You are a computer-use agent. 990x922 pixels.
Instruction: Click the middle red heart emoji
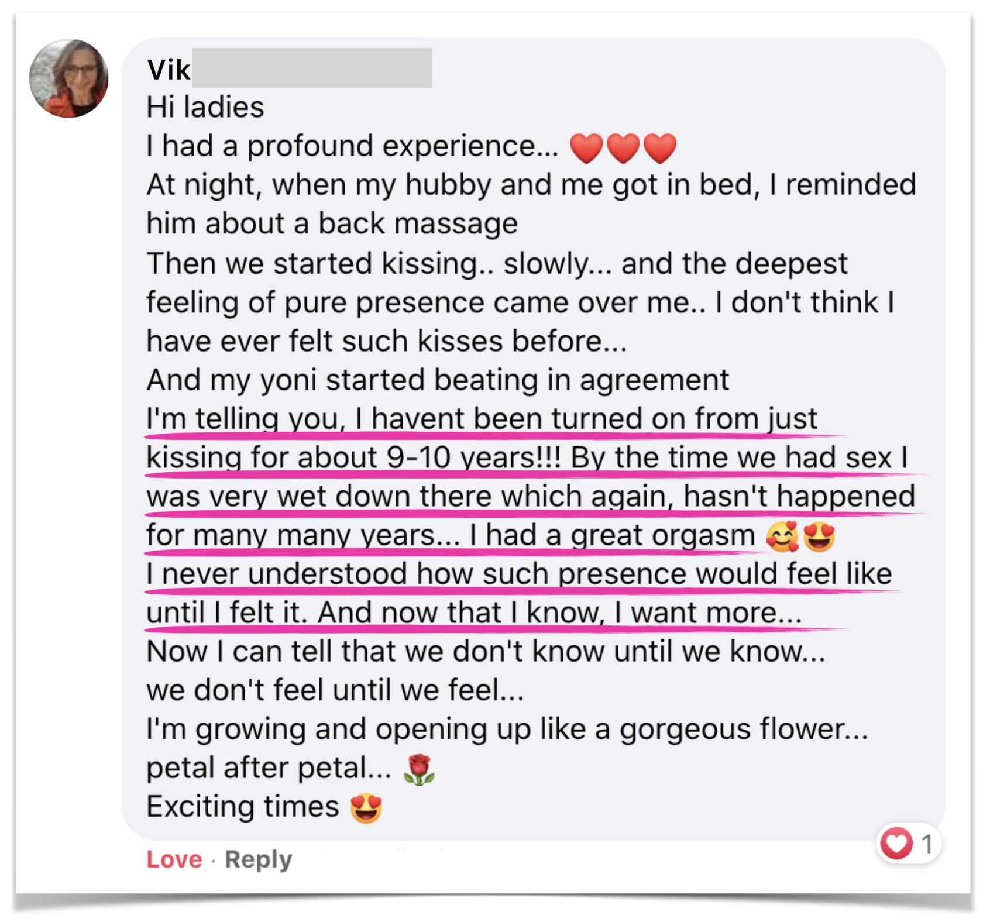[623, 147]
